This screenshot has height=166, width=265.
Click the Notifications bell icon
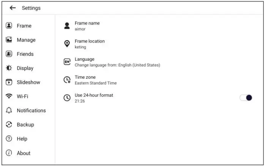pos(9,111)
